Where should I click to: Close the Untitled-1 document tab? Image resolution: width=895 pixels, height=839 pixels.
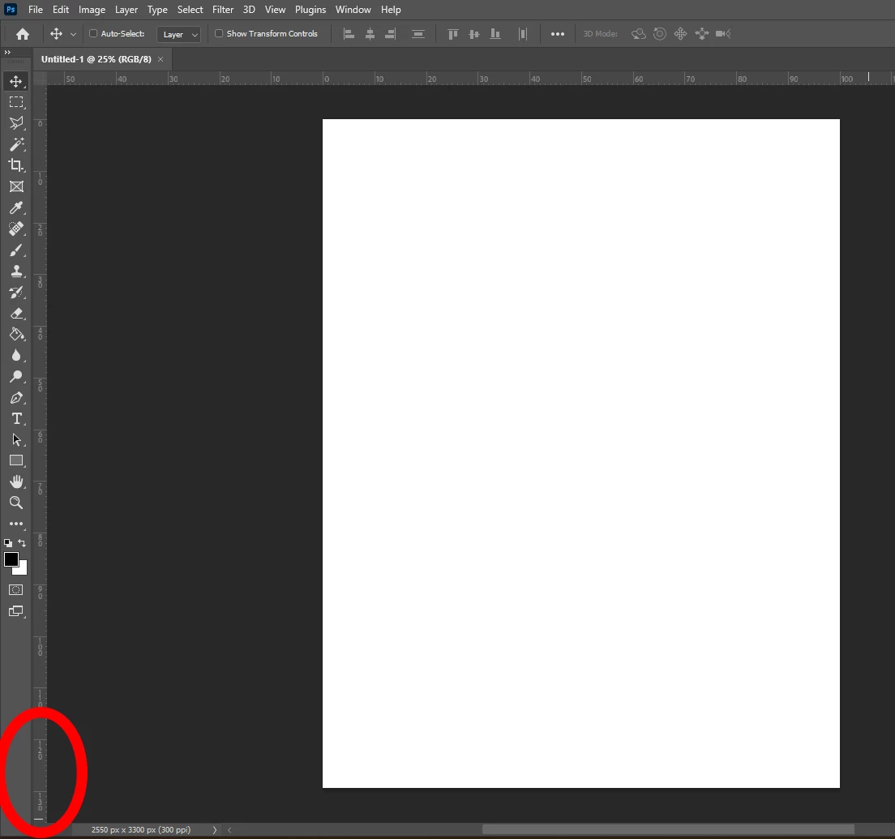point(161,59)
